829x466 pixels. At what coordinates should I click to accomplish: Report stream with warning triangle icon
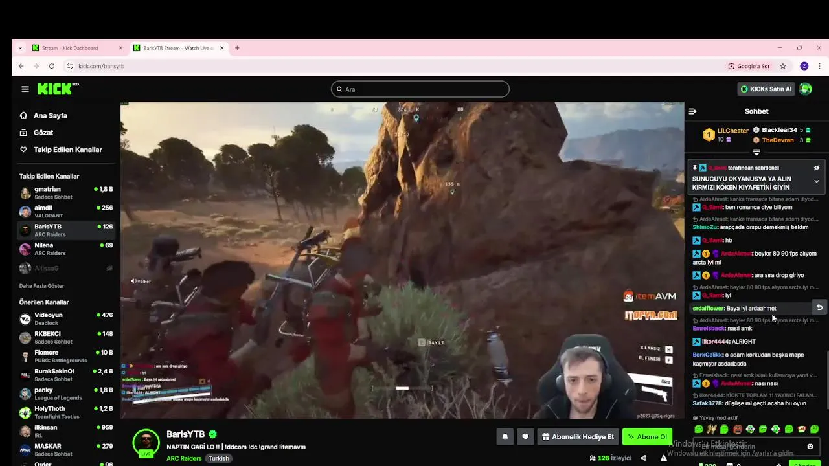pyautogui.click(x=663, y=458)
